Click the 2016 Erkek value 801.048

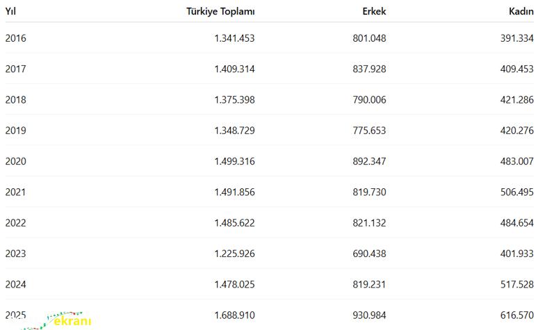(369, 38)
